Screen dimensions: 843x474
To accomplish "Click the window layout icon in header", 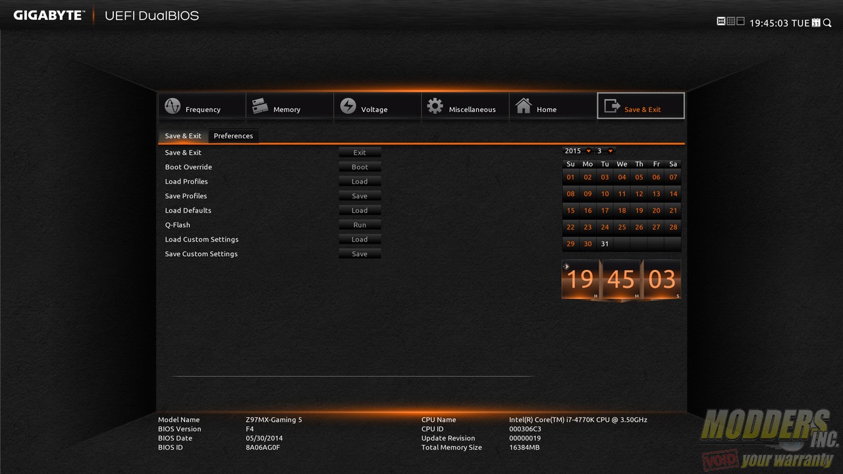I will (x=740, y=21).
